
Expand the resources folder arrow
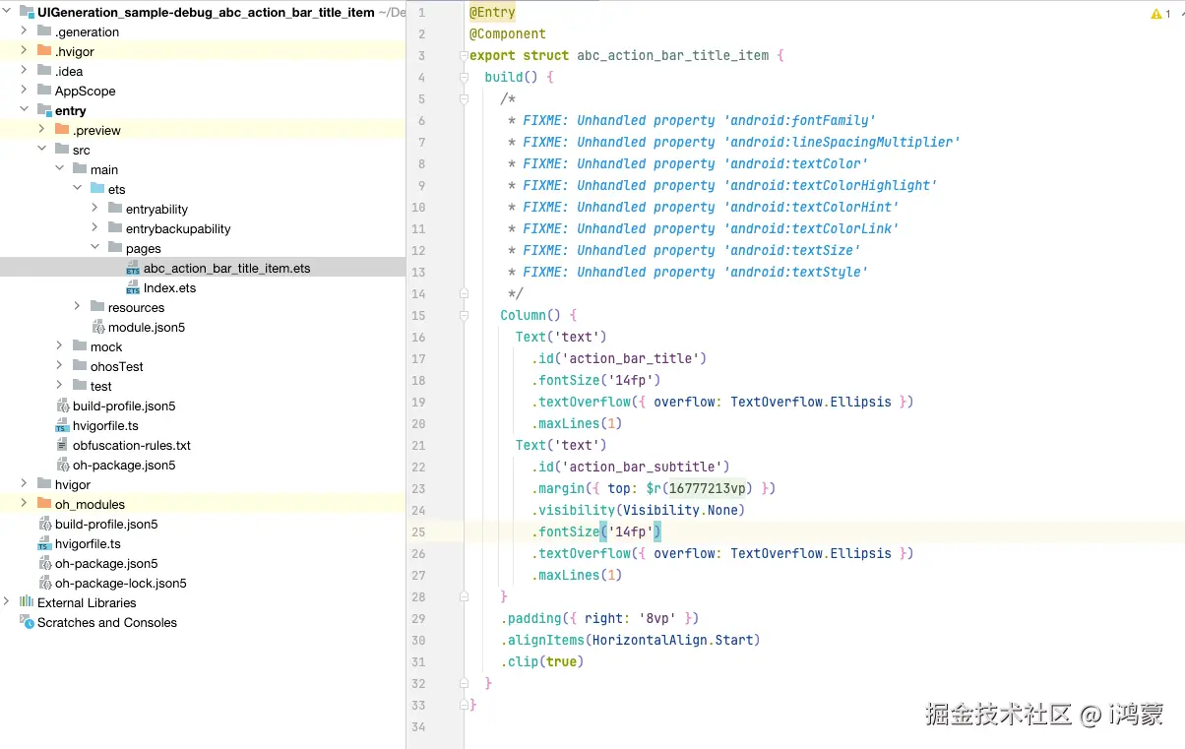coord(79,307)
